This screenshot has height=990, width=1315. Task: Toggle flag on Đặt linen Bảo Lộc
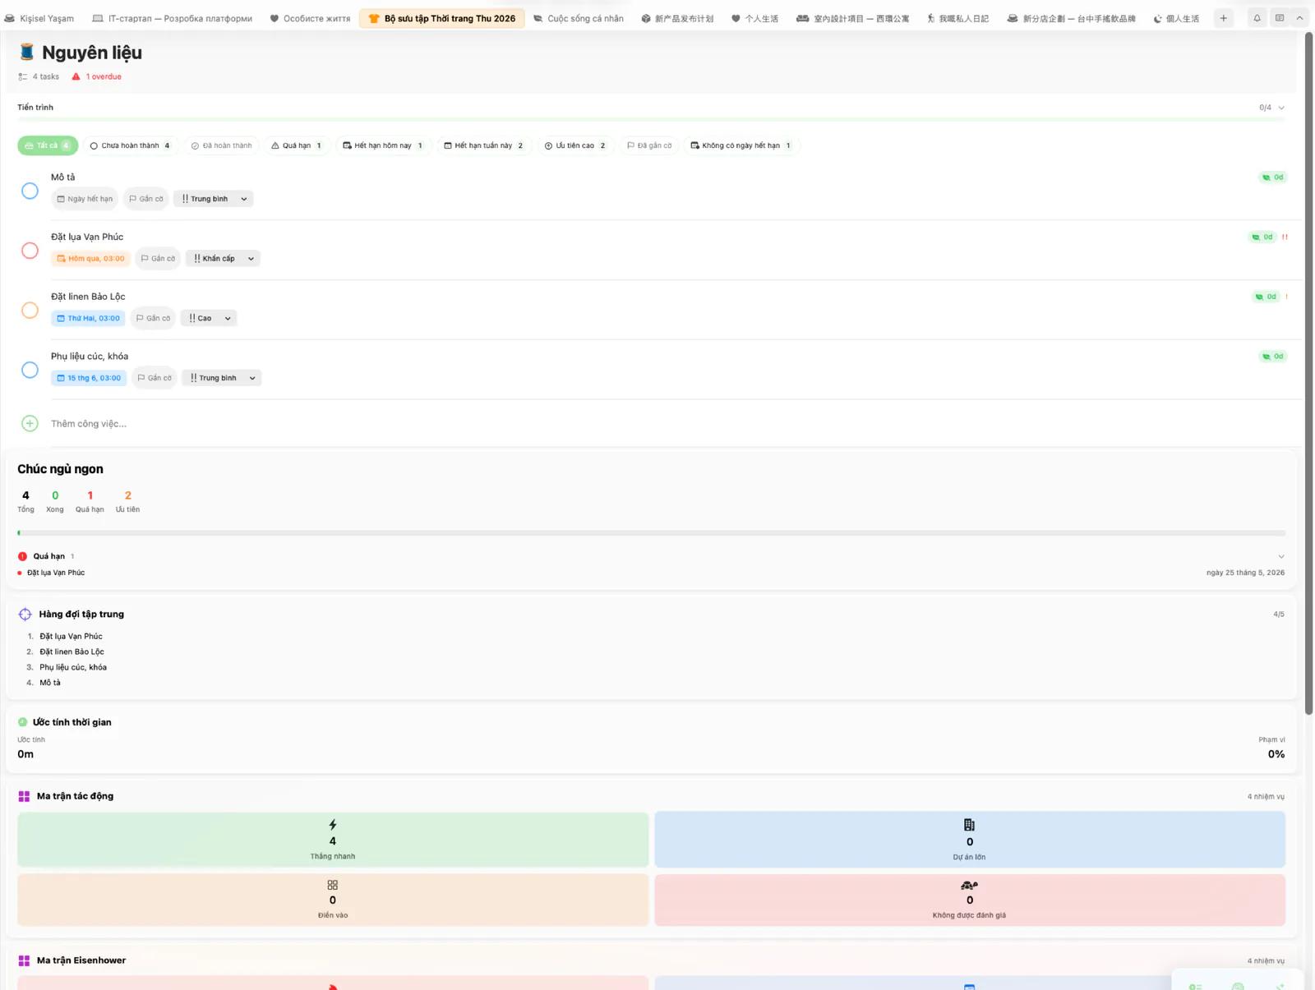coord(154,318)
